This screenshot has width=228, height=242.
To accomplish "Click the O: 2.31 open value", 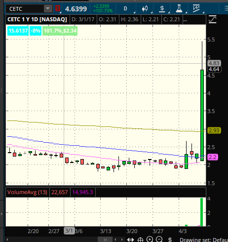I will (108, 19).
